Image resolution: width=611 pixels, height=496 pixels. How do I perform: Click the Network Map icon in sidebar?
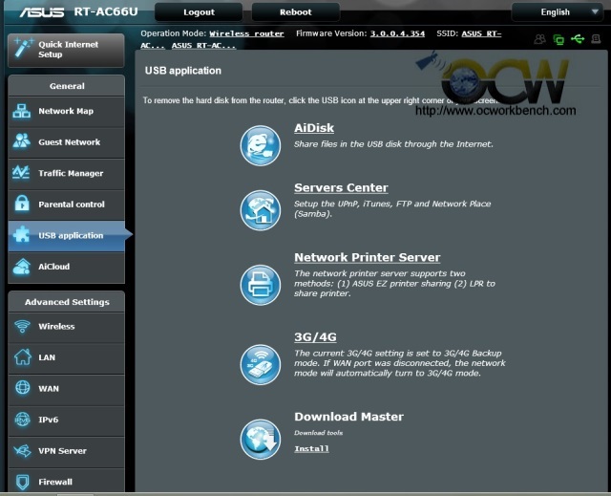pyautogui.click(x=21, y=111)
